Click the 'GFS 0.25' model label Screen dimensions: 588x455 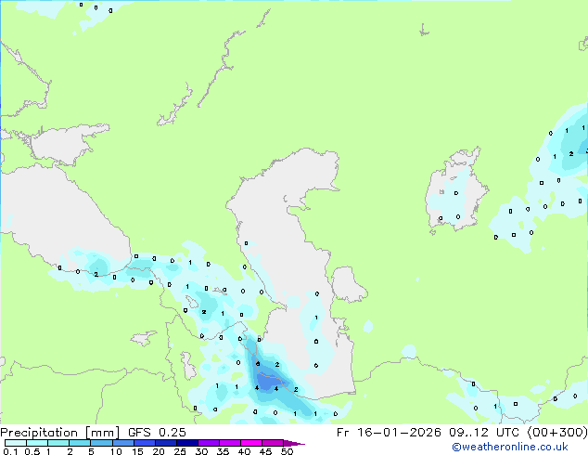(x=157, y=433)
